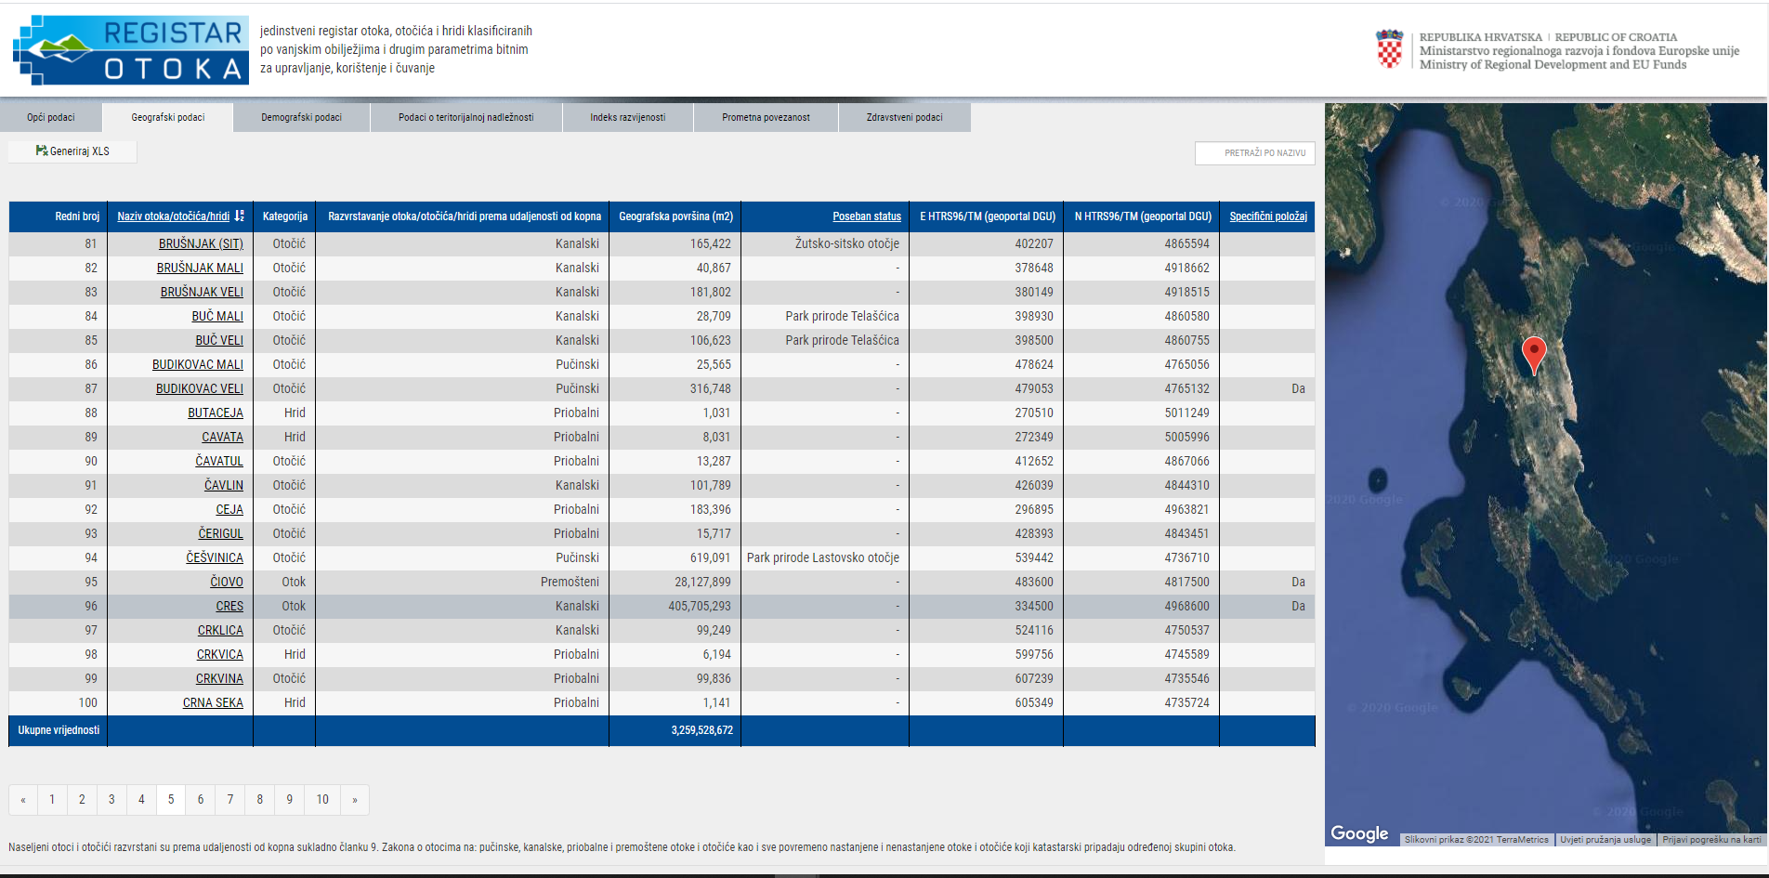
Task: Go to pagination page 1
Action: click(52, 800)
